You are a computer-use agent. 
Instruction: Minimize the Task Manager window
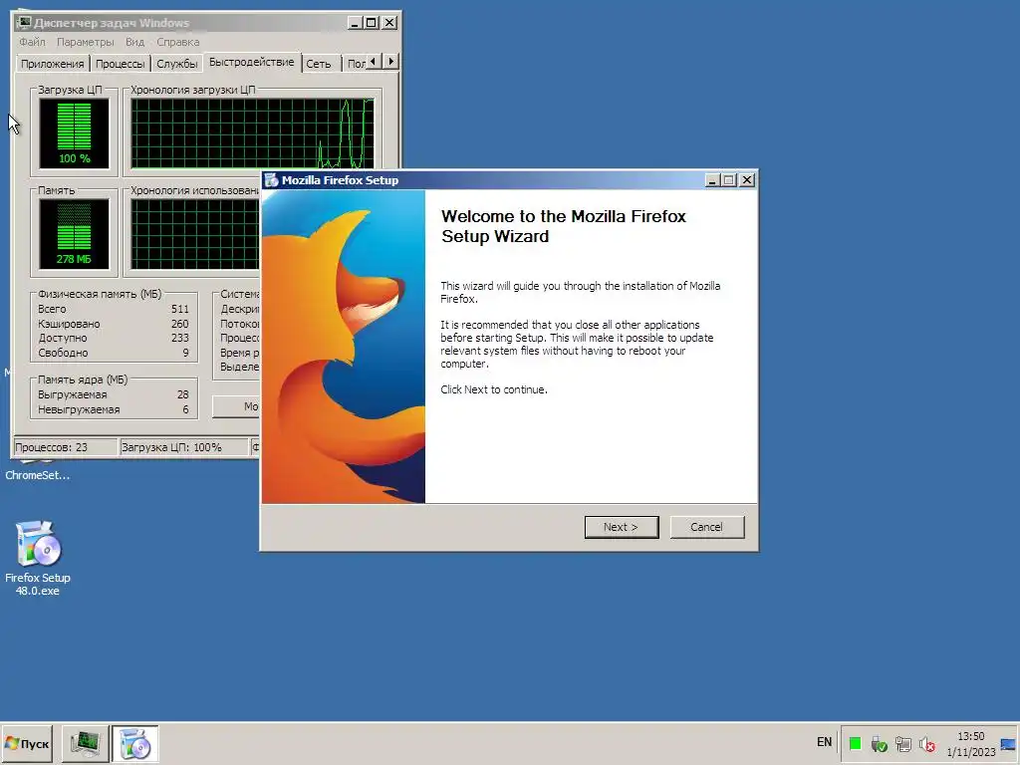[355, 23]
